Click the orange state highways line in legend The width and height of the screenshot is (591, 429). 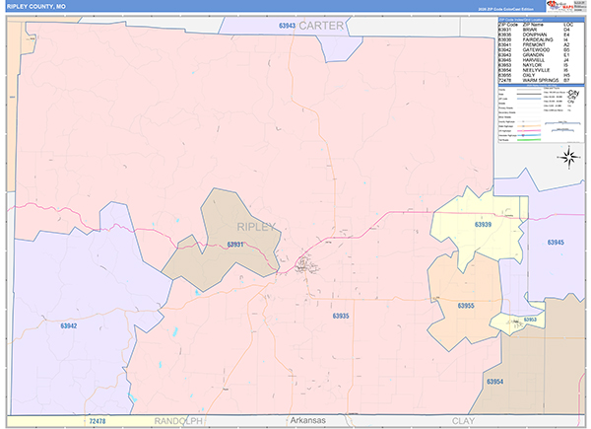529,126
